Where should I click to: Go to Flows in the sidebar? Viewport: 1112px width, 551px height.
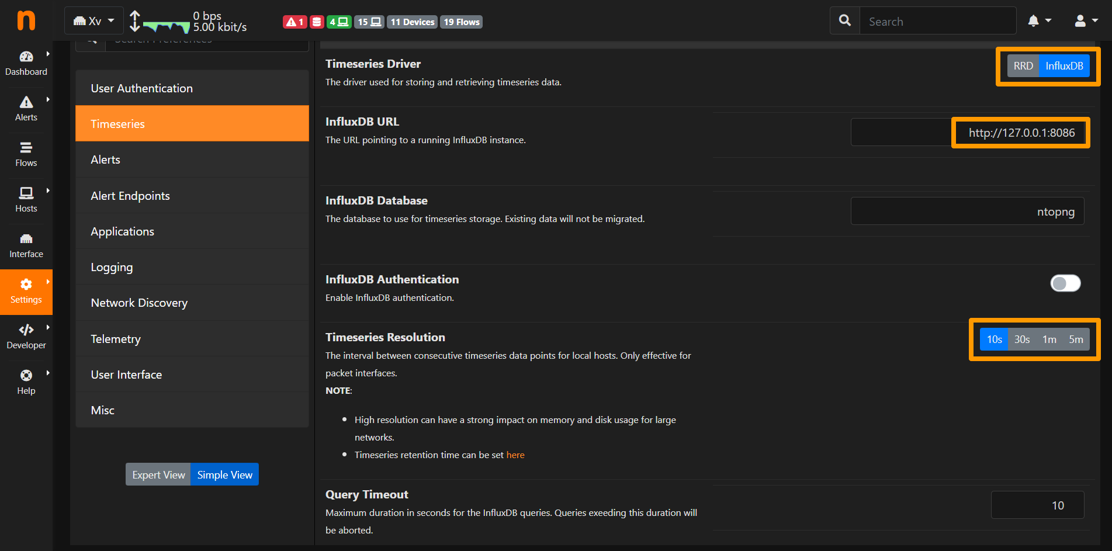26,154
